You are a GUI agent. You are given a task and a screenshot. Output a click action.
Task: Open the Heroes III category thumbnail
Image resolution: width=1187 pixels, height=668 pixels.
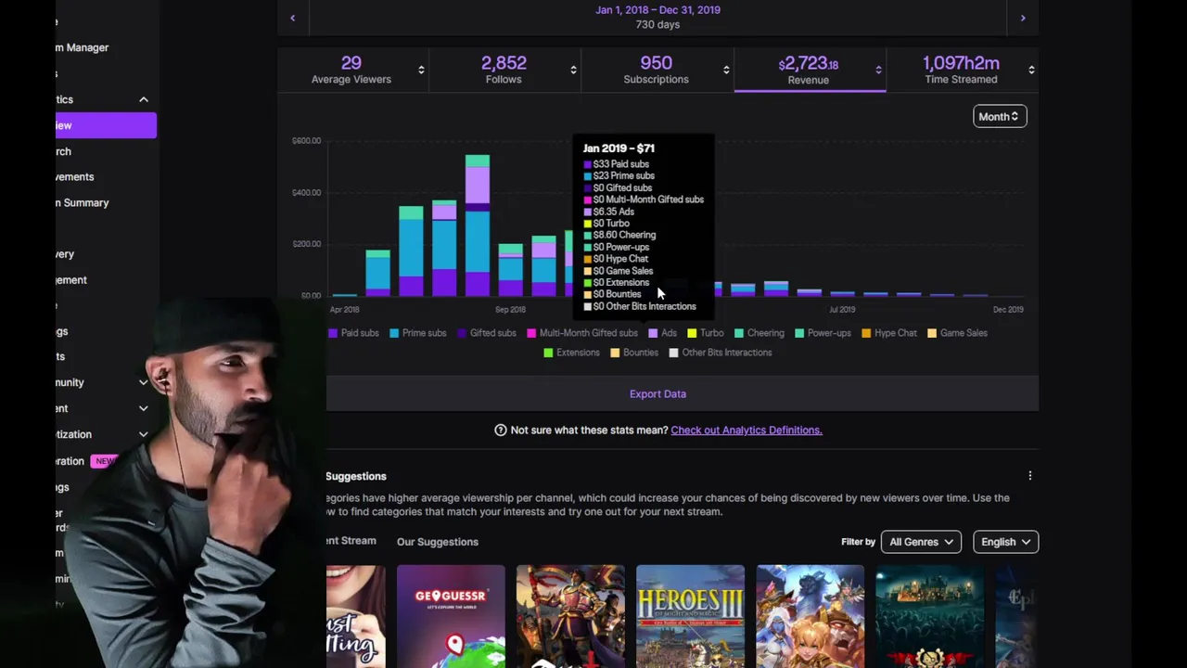coord(690,616)
